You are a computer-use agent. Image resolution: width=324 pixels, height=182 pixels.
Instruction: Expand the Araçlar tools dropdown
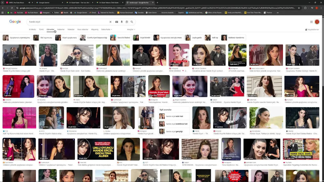coord(131,30)
